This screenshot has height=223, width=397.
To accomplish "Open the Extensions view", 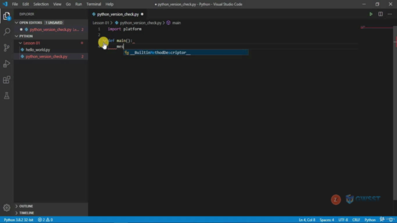I will coord(7,80).
